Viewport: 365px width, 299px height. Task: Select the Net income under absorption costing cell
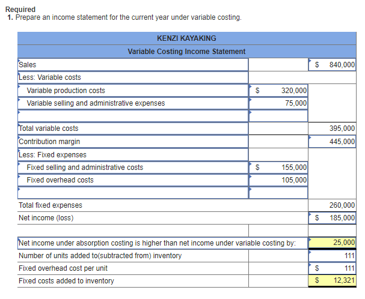(163, 243)
